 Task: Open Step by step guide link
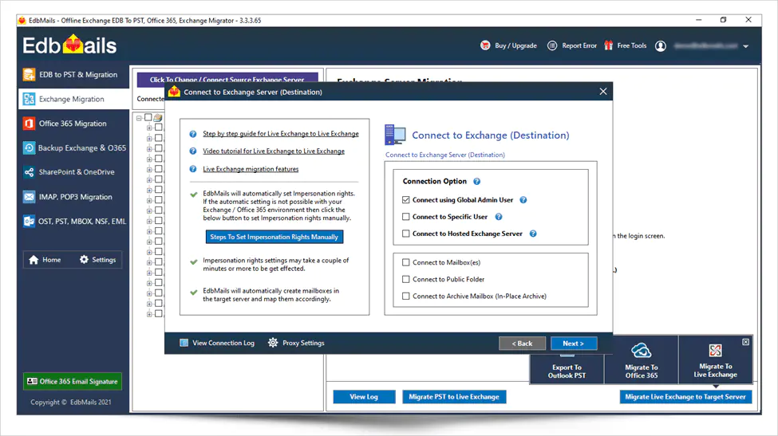pyautogui.click(x=281, y=134)
